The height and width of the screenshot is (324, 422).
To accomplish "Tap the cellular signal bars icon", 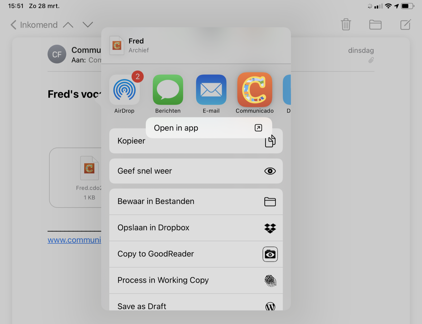I will coord(378,6).
